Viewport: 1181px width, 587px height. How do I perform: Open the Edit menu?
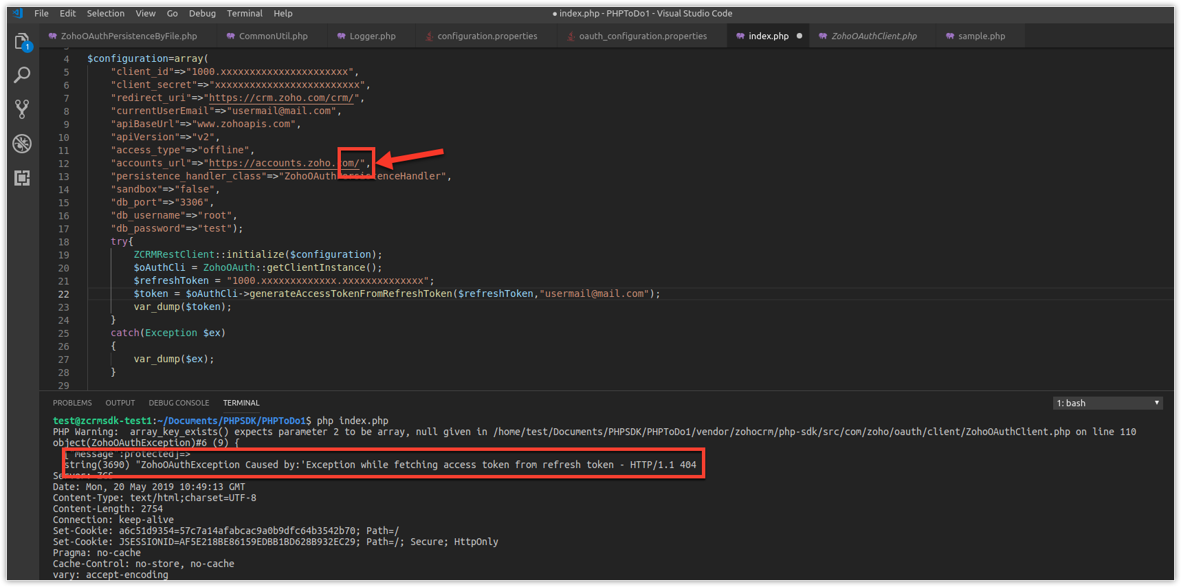pos(68,13)
